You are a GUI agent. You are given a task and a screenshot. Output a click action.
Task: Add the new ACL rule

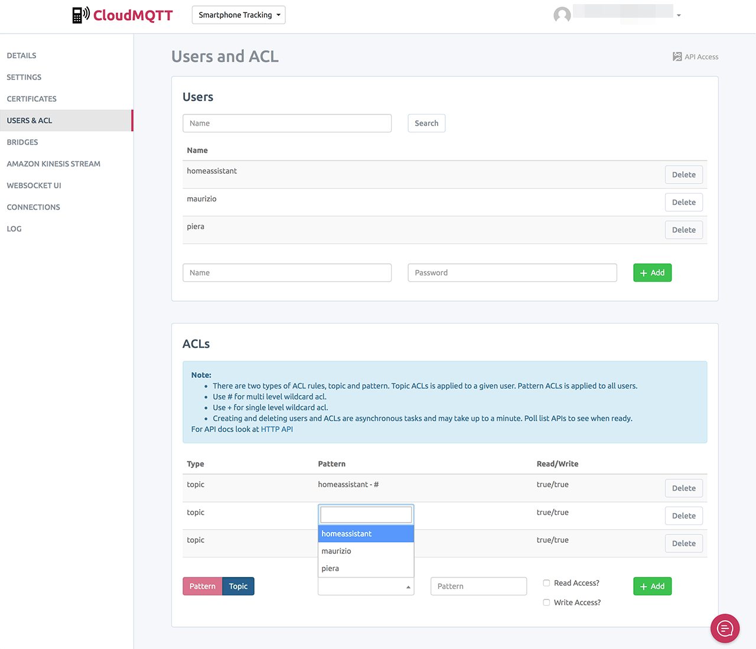[x=653, y=586]
